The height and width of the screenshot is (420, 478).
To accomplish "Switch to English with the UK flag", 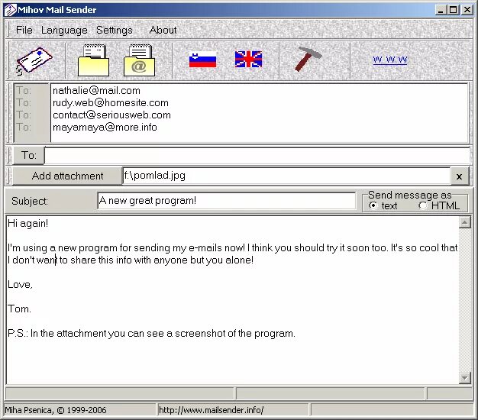I will click(248, 59).
